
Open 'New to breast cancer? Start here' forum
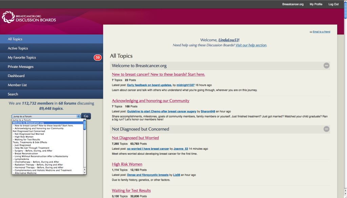(159, 74)
